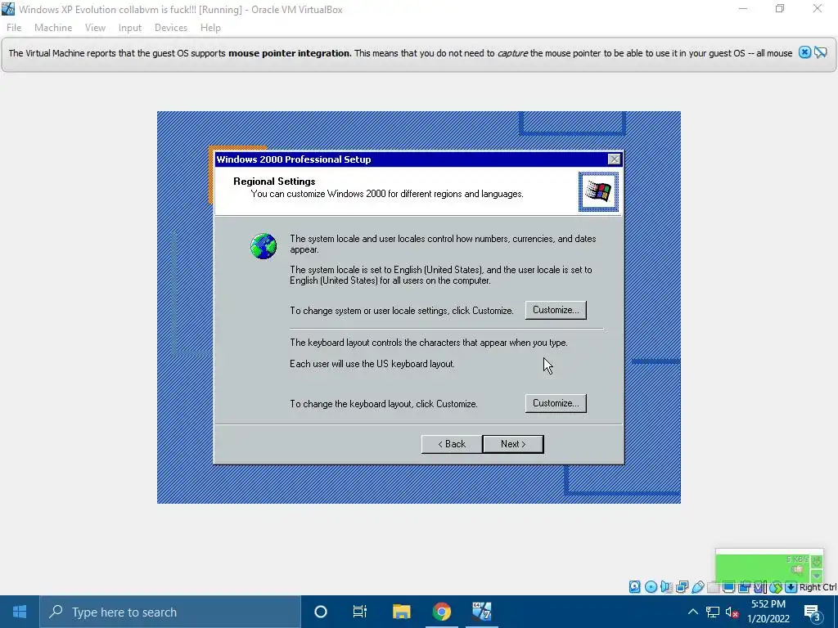Click the green overlay down-arrow button
The height and width of the screenshot is (628, 838).
click(816, 576)
